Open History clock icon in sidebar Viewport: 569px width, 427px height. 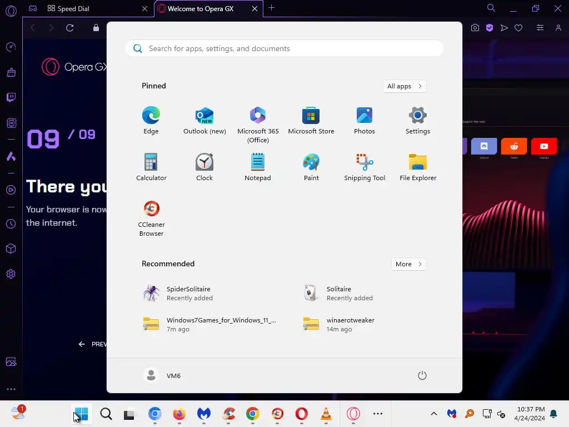(x=11, y=224)
